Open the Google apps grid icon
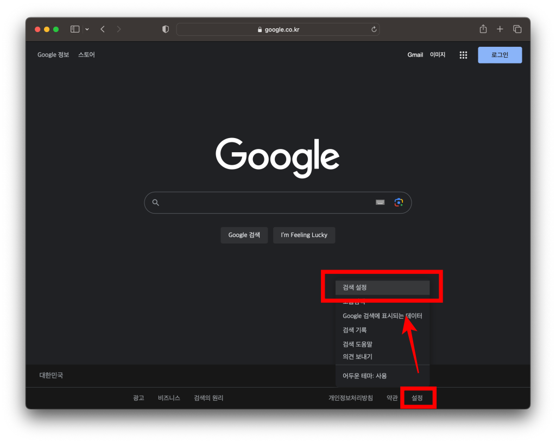This screenshot has width=556, height=443. (463, 55)
